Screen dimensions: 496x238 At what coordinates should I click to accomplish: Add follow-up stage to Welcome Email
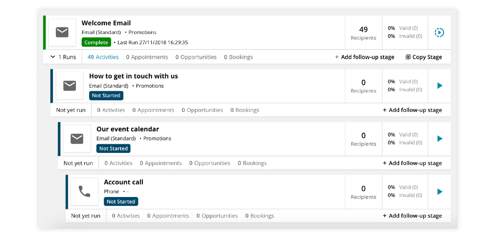pyautogui.click(x=364, y=57)
